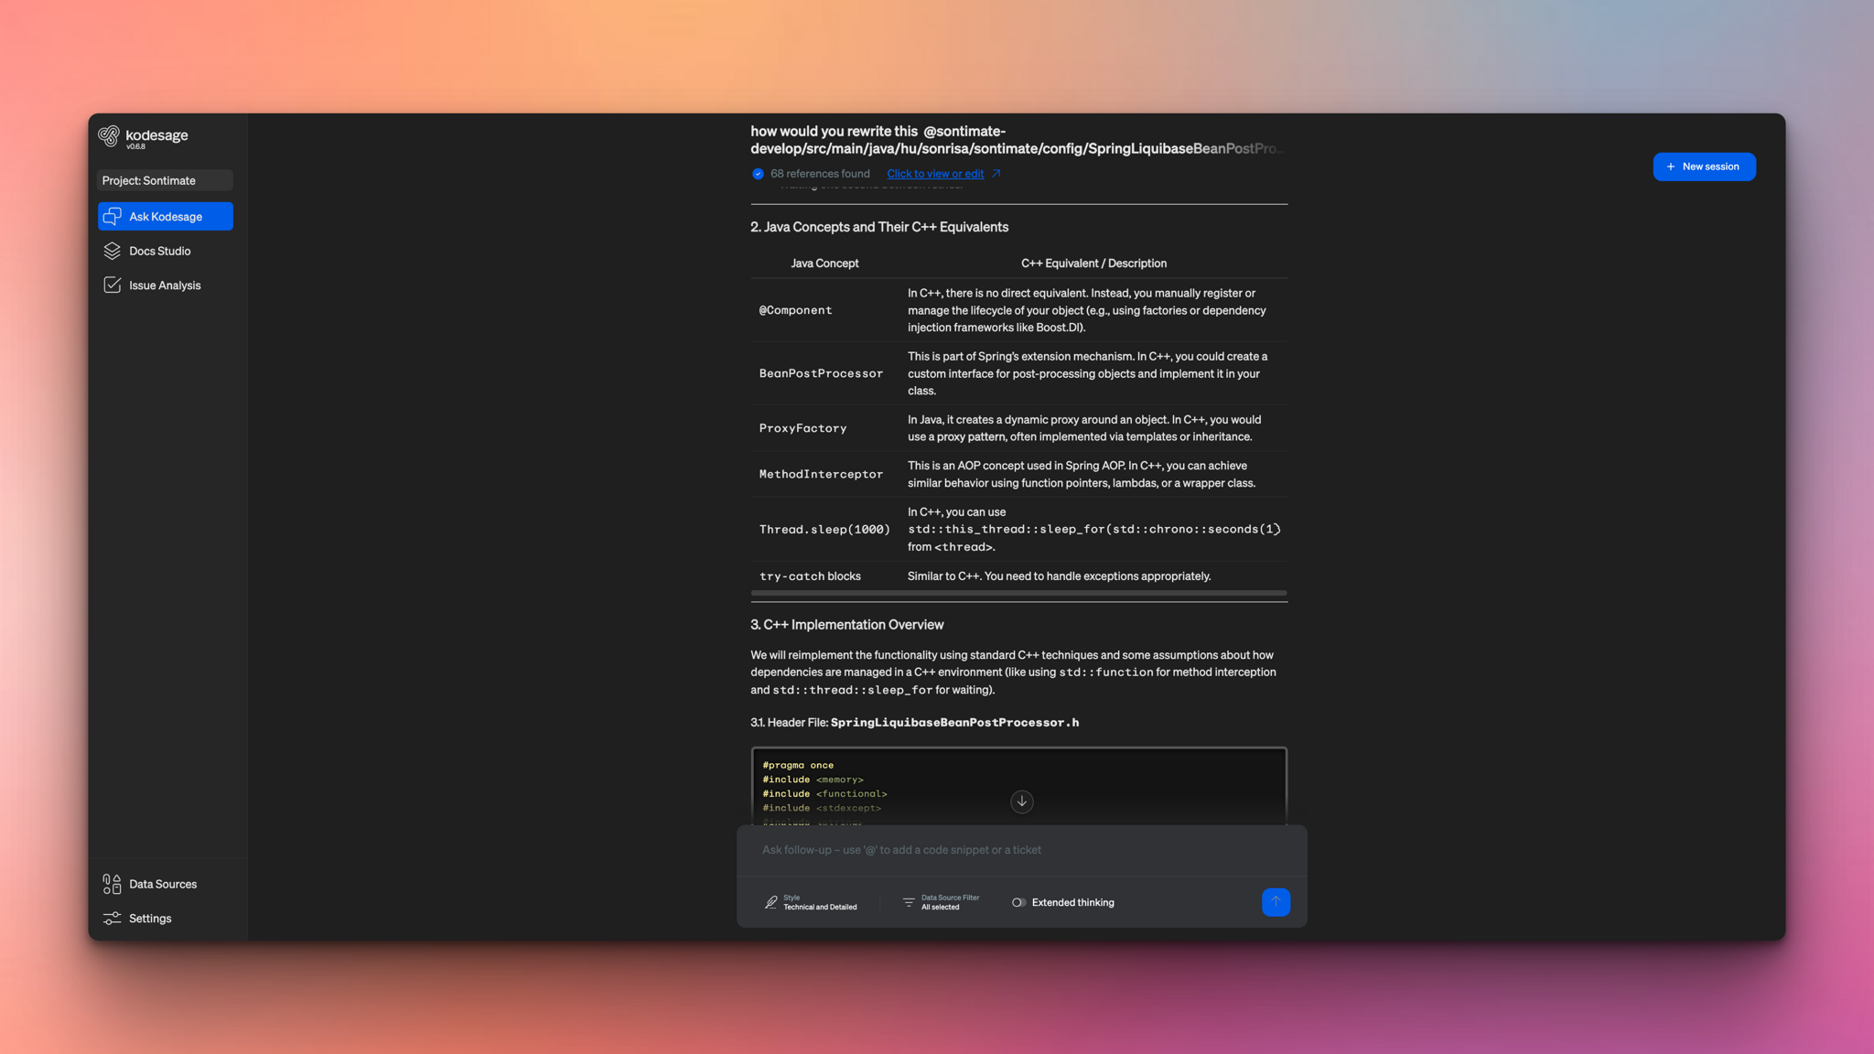Viewport: 1874px width, 1054px height.
Task: Click the Style quill icon
Action: [x=771, y=902]
